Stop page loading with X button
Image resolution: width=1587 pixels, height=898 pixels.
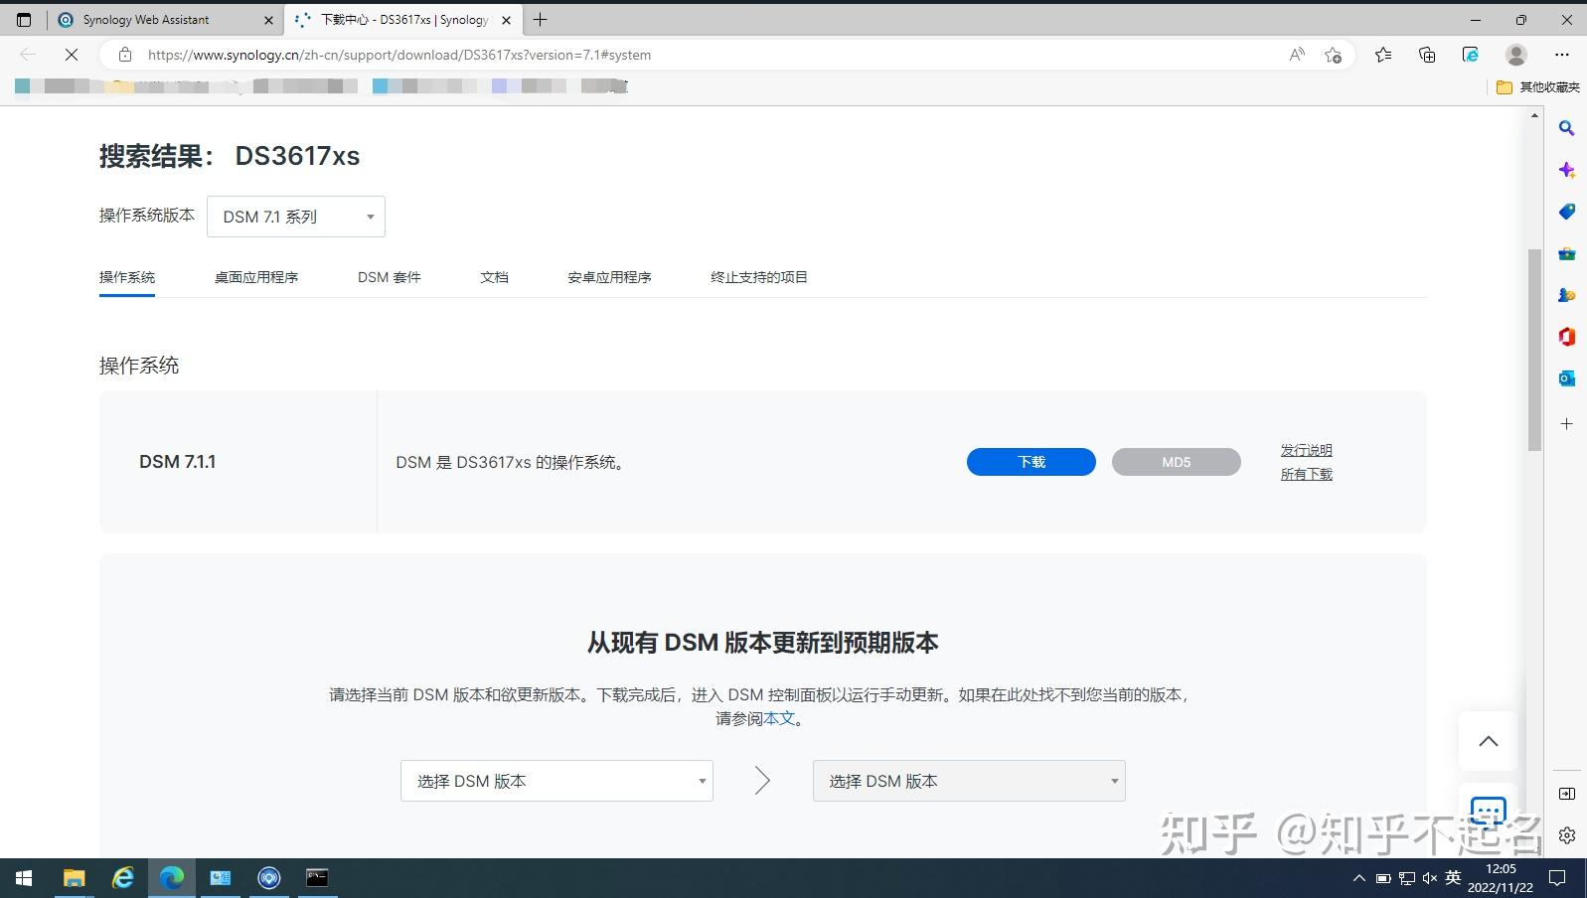click(72, 55)
